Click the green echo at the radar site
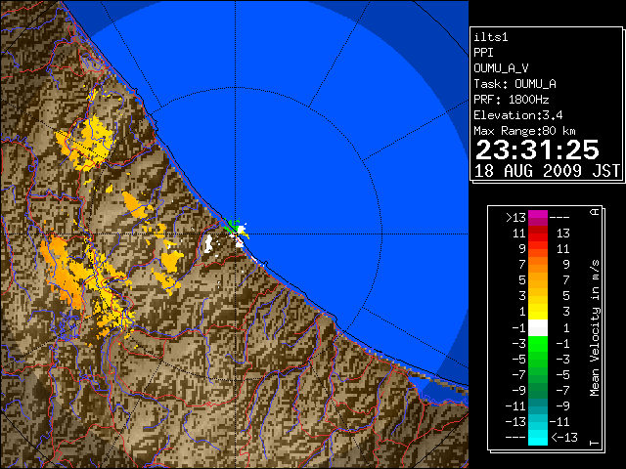The height and width of the screenshot is (469, 626). tap(232, 226)
